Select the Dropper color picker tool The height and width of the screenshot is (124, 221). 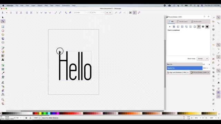pyautogui.click(x=3, y=73)
